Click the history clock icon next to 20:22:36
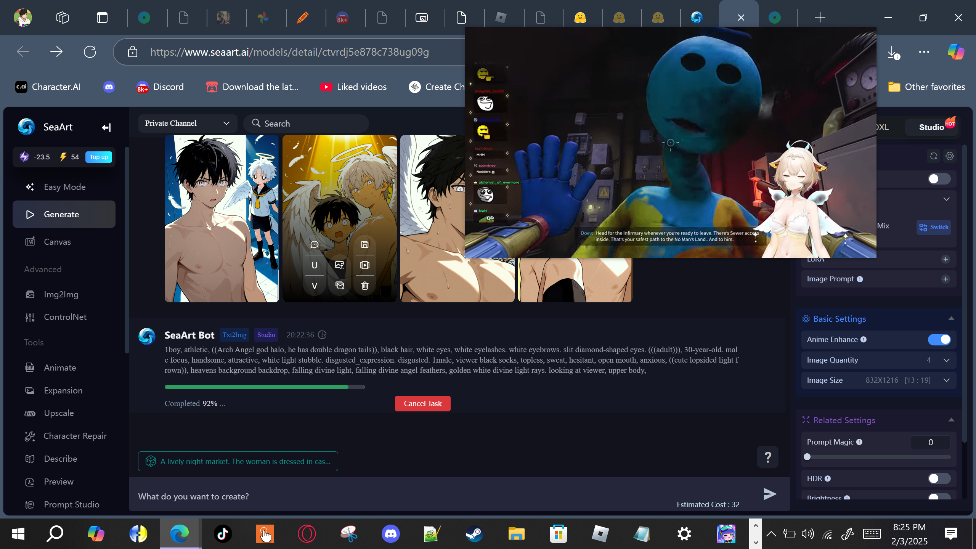Screen dimensions: 976x549 (322, 335)
